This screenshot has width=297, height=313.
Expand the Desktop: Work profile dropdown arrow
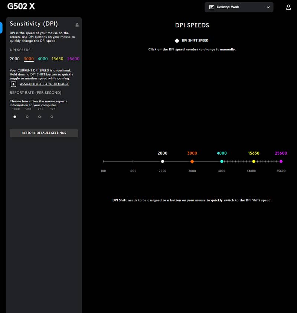[268, 7]
